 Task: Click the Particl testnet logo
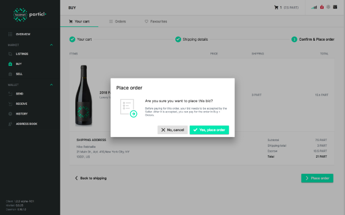coord(30,15)
